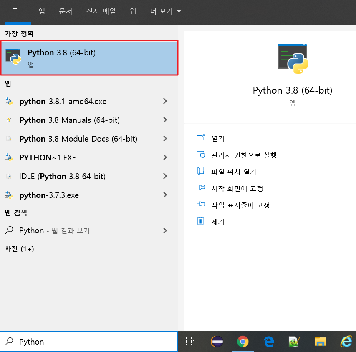The height and width of the screenshot is (352, 356).
Task: Open File Explorer from the taskbar
Action: coord(320,341)
